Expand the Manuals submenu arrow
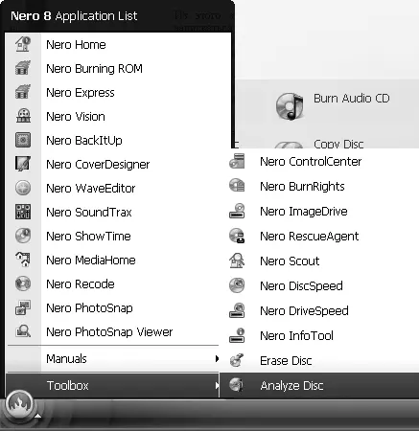 pyautogui.click(x=217, y=358)
